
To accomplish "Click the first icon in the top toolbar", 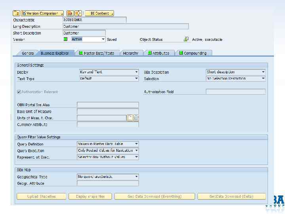I will pos(16,13).
